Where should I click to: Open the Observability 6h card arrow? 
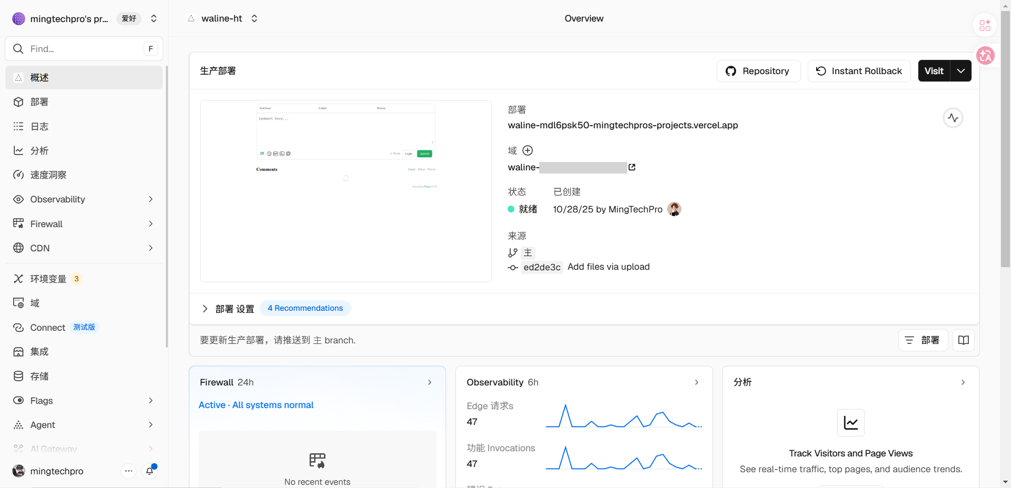[697, 382]
